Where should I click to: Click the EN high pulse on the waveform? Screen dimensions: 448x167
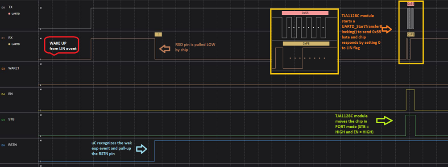(410, 100)
